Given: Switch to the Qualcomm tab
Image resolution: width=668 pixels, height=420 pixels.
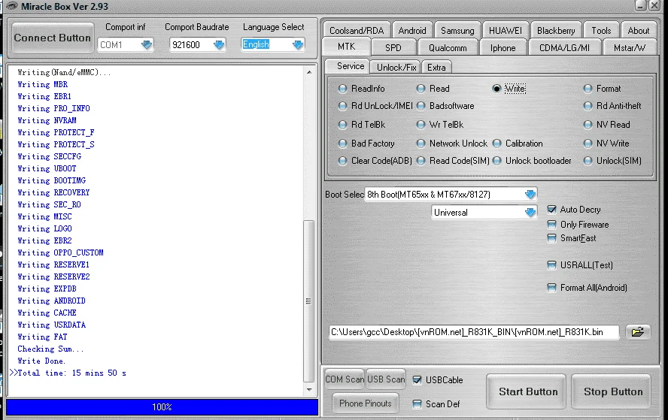Looking at the screenshot, I should tap(448, 47).
